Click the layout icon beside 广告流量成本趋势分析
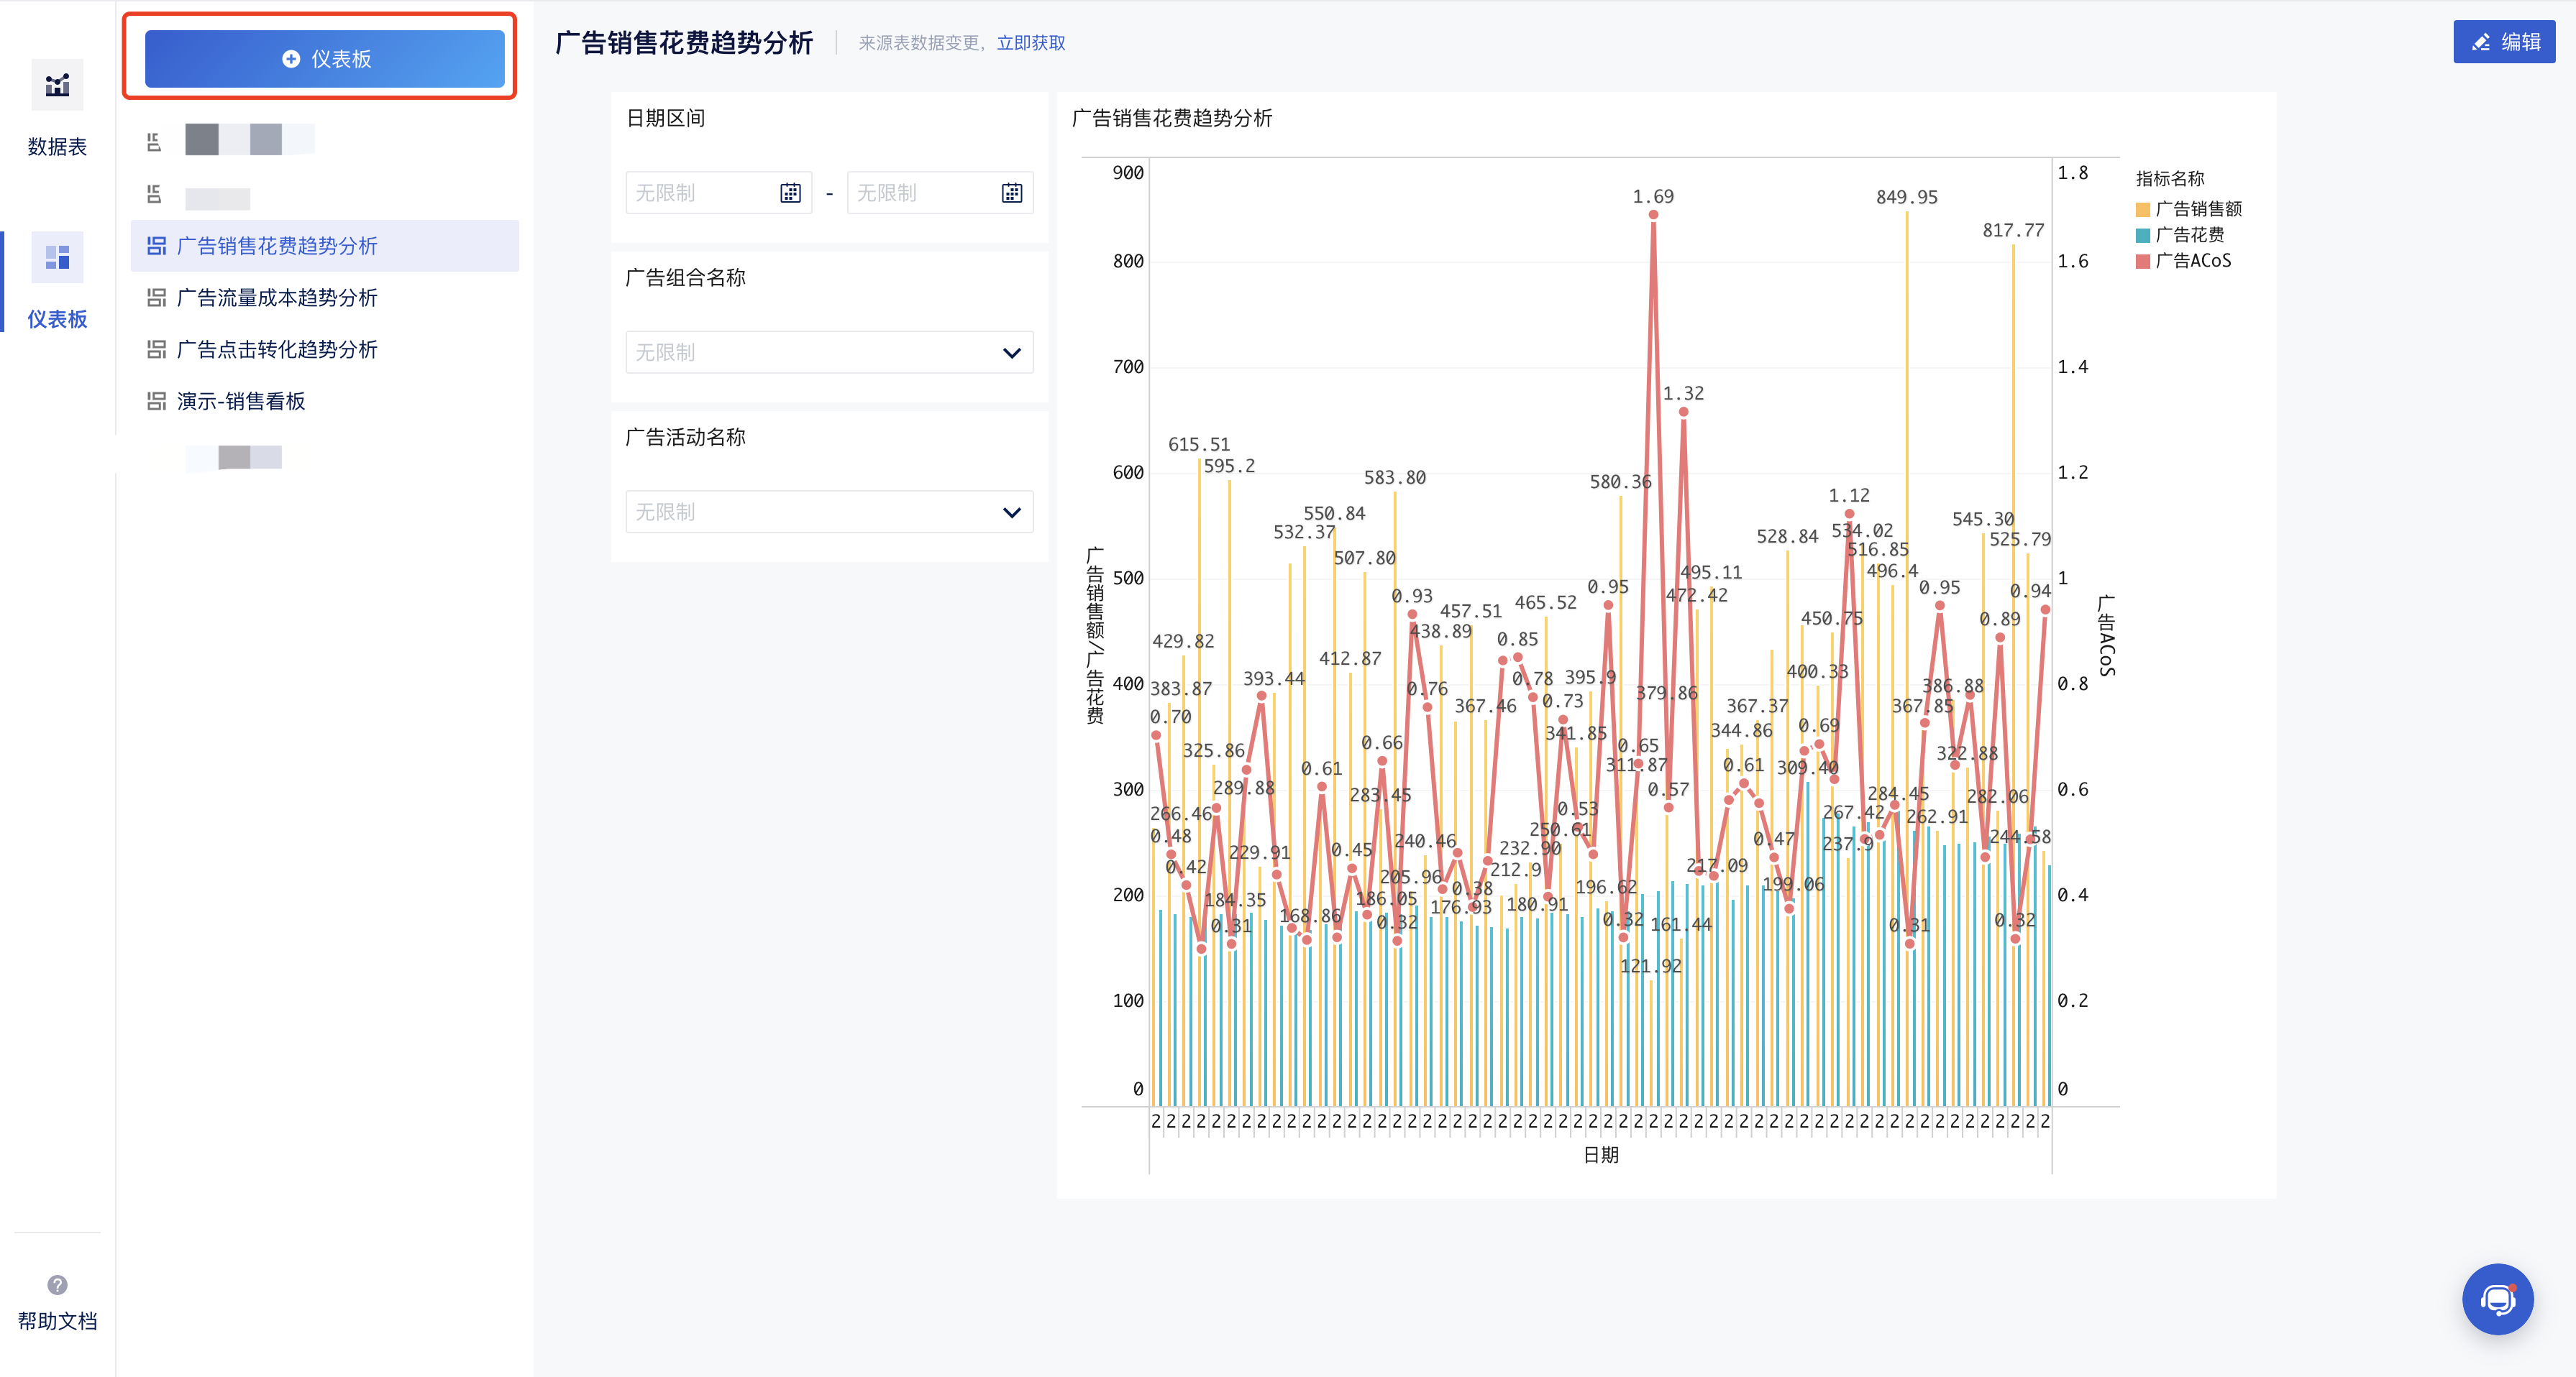Screen dimensions: 2576x1377 pos(156,298)
